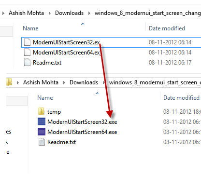Select the temp folder icon
The width and height of the screenshot is (201, 174).
point(42,111)
